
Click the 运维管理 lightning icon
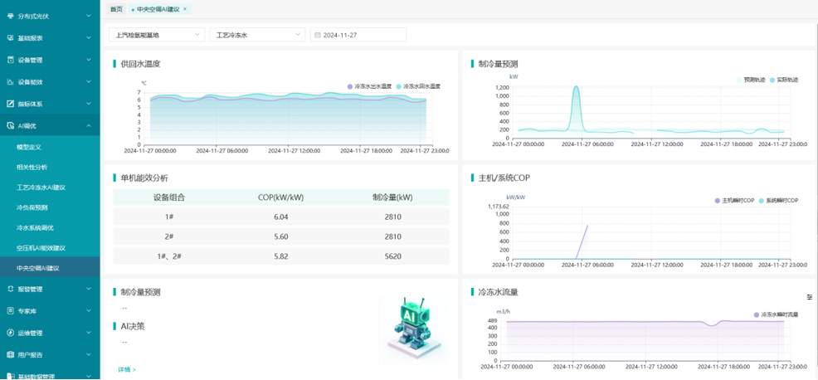[x=11, y=333]
